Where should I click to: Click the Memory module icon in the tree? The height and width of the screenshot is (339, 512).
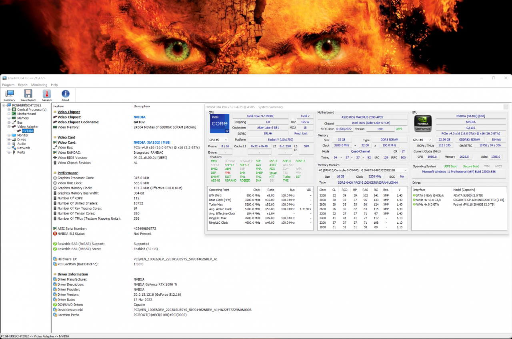14,118
